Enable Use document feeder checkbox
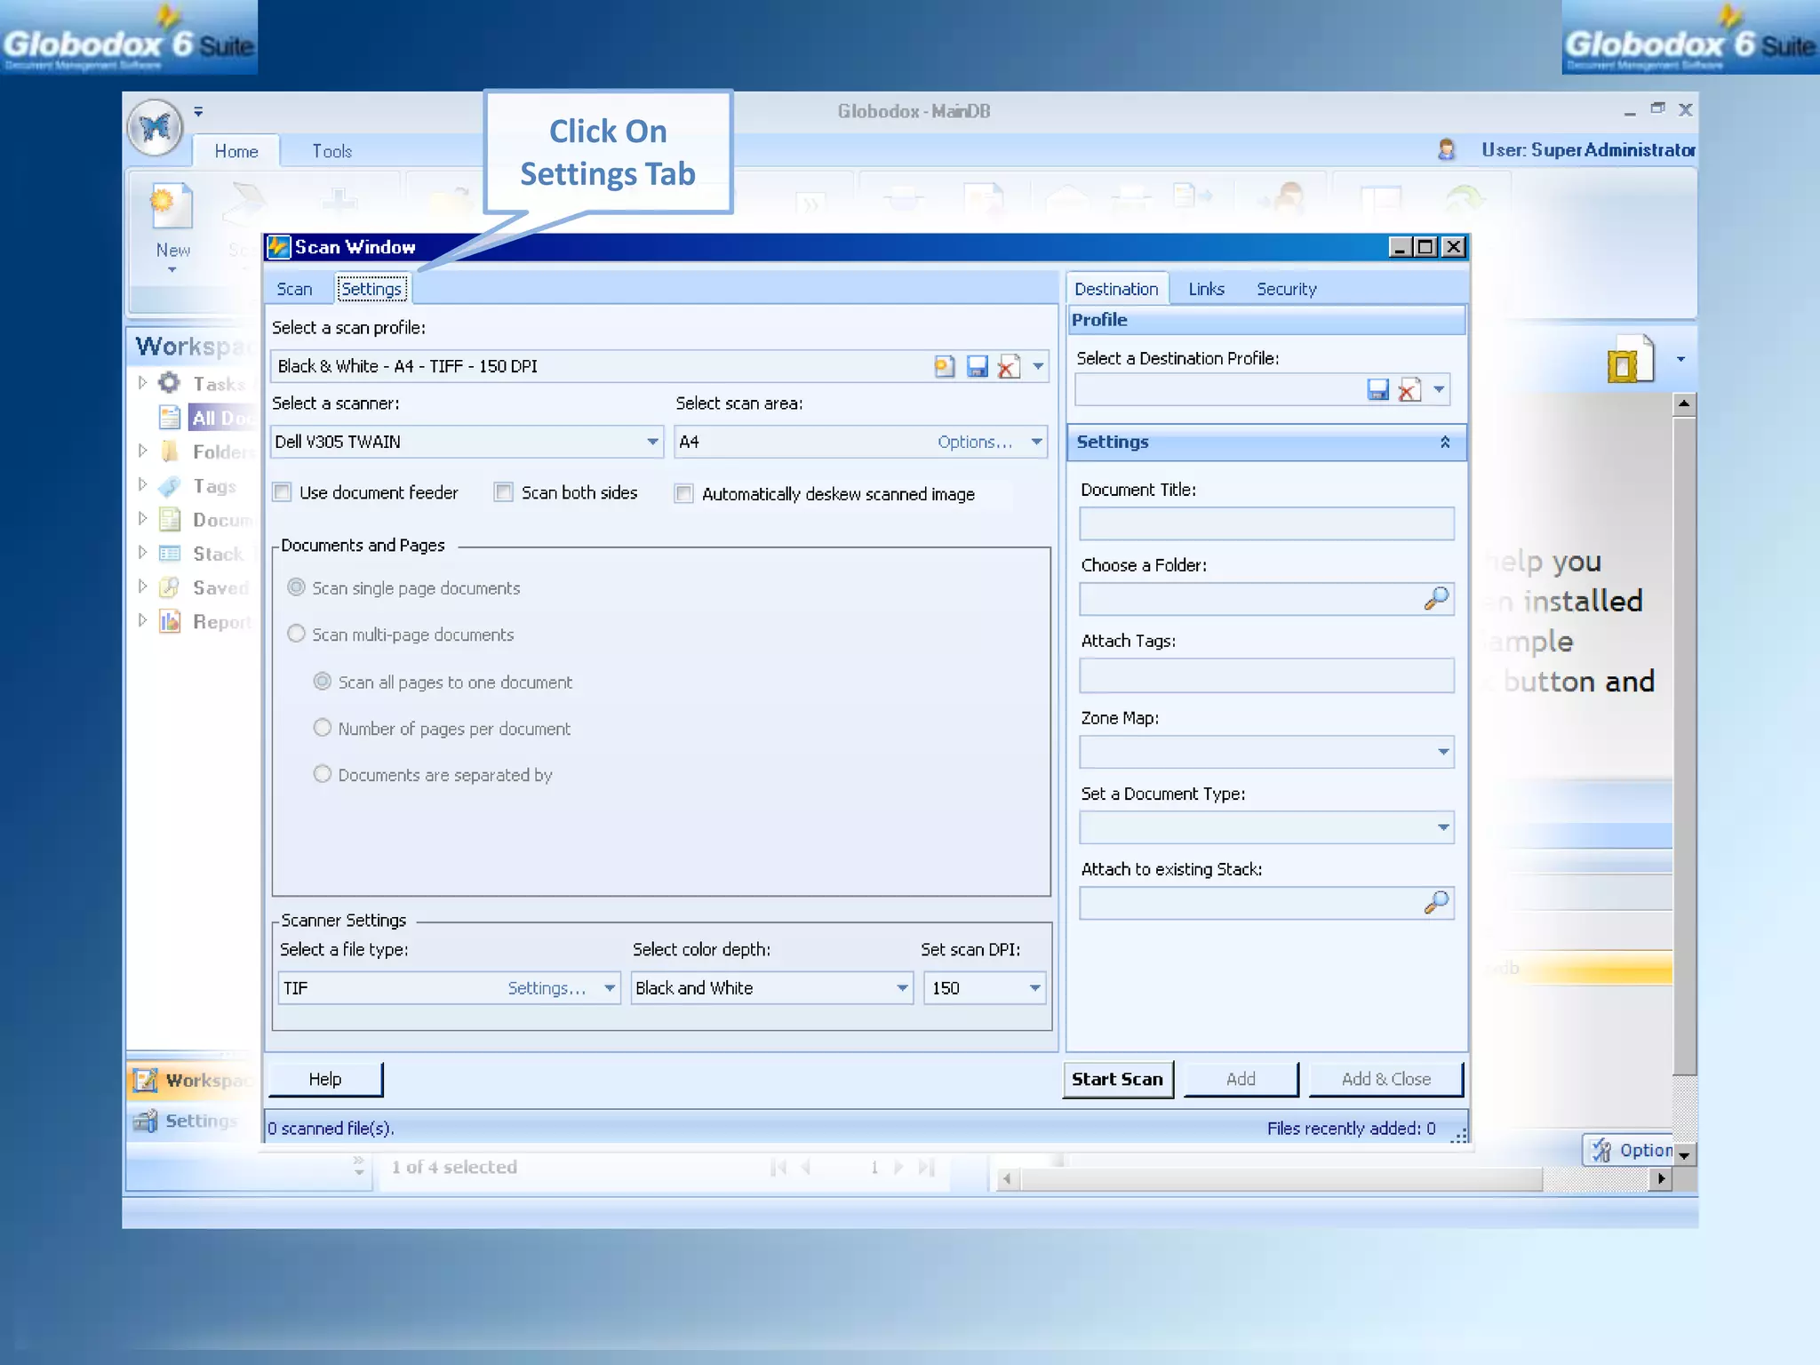This screenshot has width=1820, height=1365. coord(283,492)
